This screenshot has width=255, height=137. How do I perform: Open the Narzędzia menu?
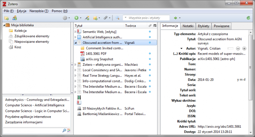pos(39,11)
